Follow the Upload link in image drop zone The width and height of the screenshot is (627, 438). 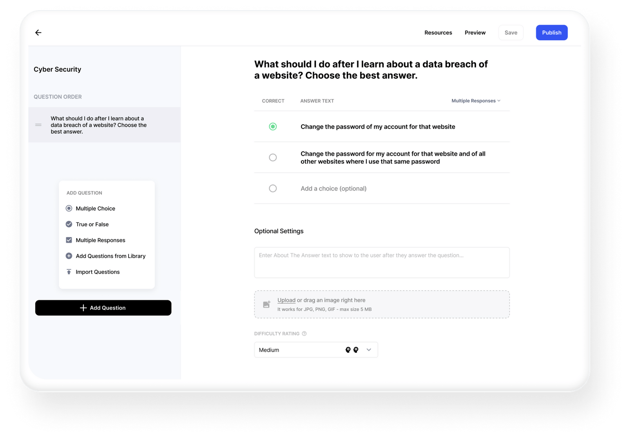click(286, 300)
